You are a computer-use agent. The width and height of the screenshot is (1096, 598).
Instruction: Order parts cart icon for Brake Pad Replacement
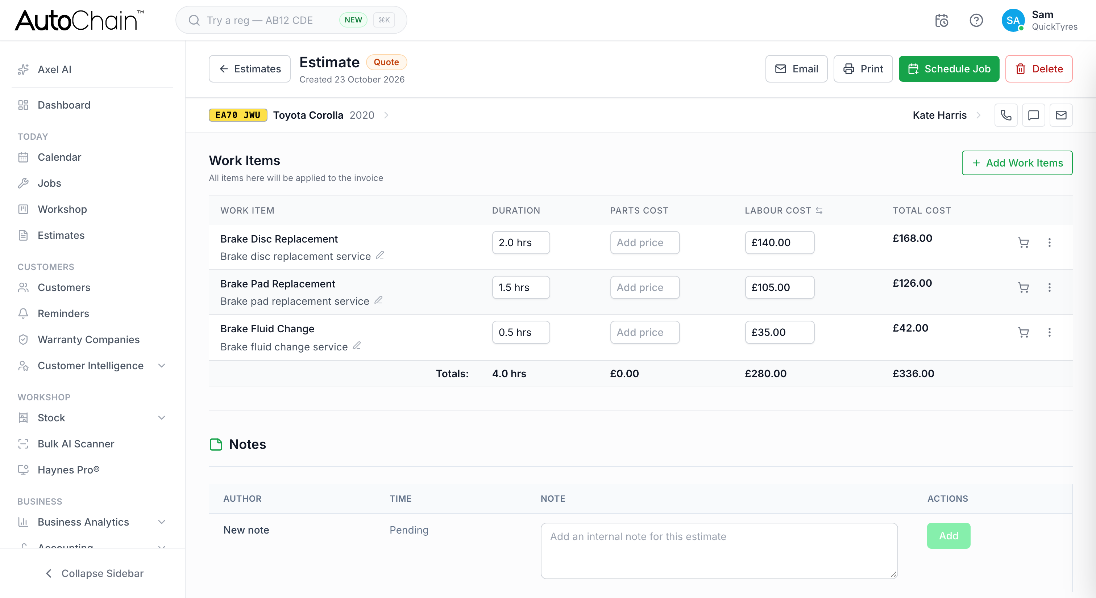click(x=1024, y=288)
